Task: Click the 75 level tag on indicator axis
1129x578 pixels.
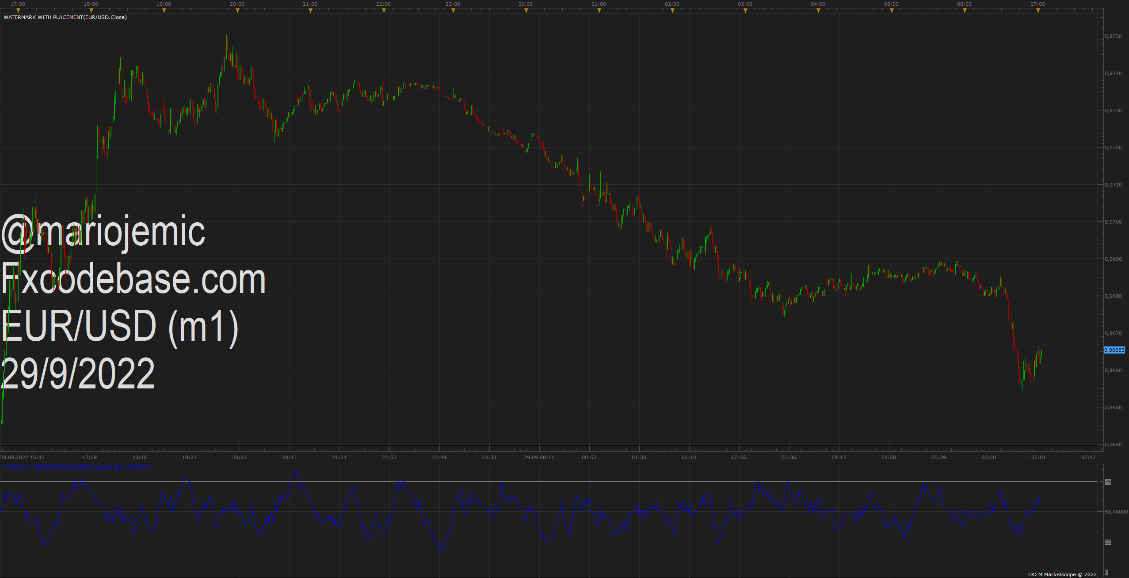Action: point(1108,482)
